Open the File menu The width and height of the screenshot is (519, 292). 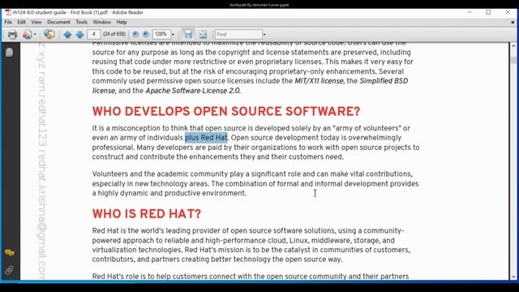(x=8, y=22)
